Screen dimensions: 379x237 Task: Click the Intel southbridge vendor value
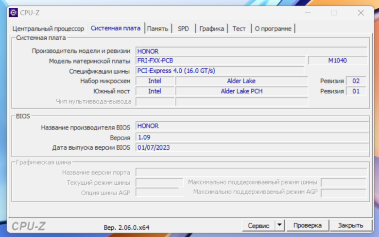tap(155, 92)
